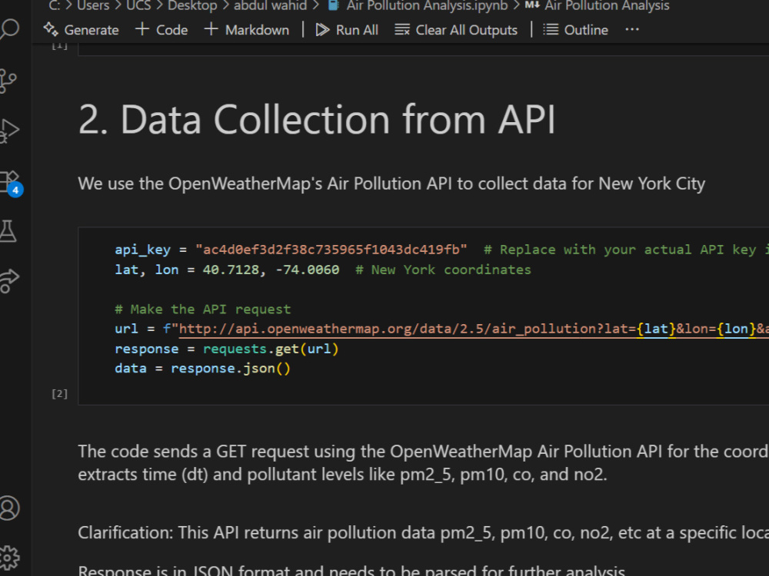Select the UCS breadcrumb segment
This screenshot has width=769, height=576.
(138, 5)
